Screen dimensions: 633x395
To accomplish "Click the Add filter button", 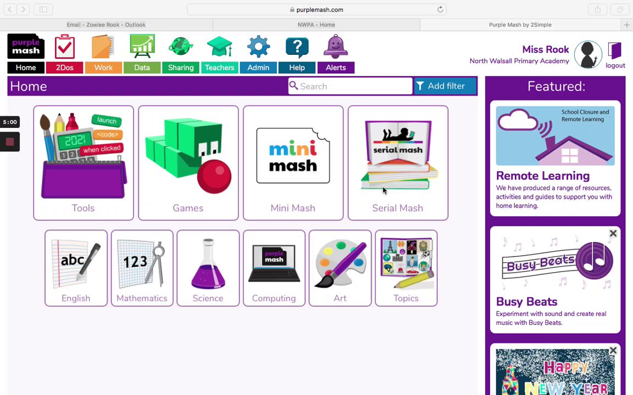I will pyautogui.click(x=445, y=86).
